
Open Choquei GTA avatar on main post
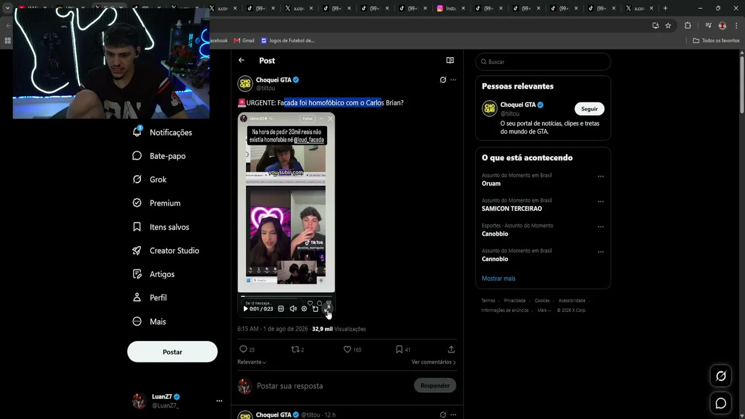pos(245,84)
